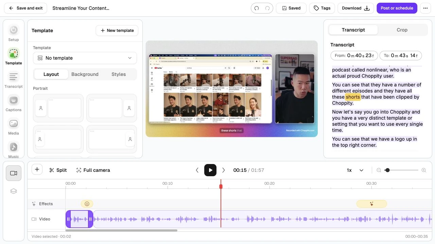Open the 1x playback speed dropdown

(x=355, y=170)
